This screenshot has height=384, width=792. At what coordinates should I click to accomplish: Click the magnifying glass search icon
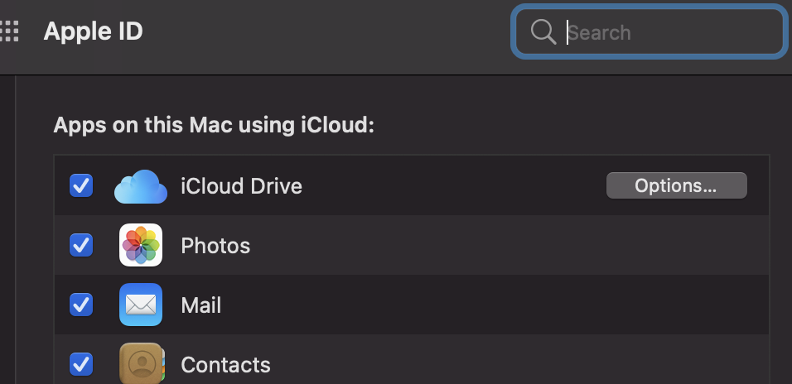point(543,32)
